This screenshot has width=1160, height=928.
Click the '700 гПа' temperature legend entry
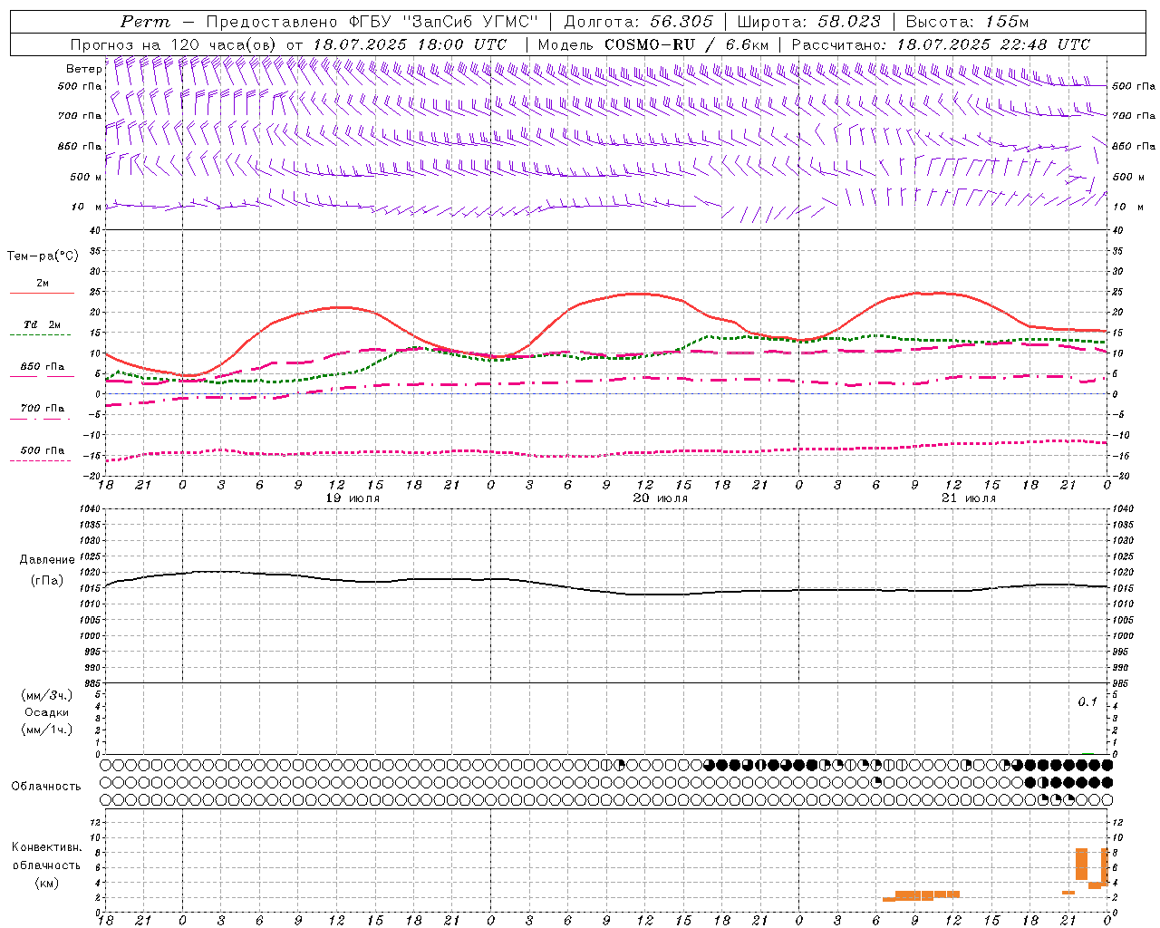click(x=43, y=409)
